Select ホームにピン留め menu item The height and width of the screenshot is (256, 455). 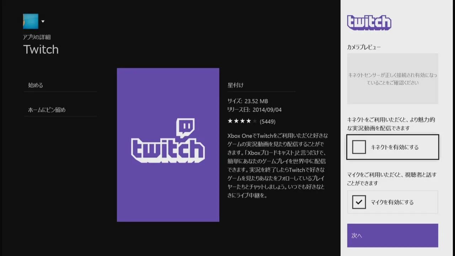point(60,110)
